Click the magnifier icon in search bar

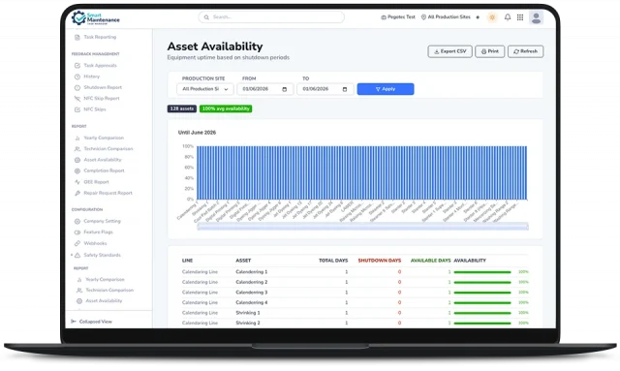[206, 17]
